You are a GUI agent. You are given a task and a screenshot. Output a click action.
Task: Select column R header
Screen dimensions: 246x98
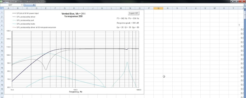coord(168,8)
